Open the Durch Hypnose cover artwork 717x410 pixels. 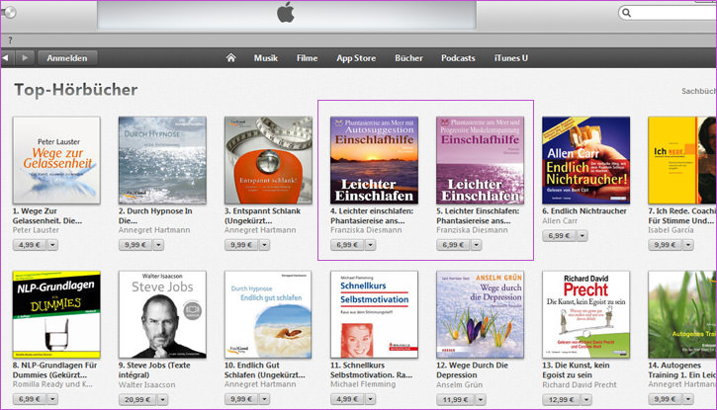click(x=162, y=160)
